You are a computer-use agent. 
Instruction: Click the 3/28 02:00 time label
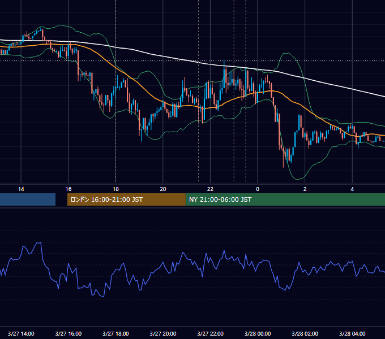(305, 333)
